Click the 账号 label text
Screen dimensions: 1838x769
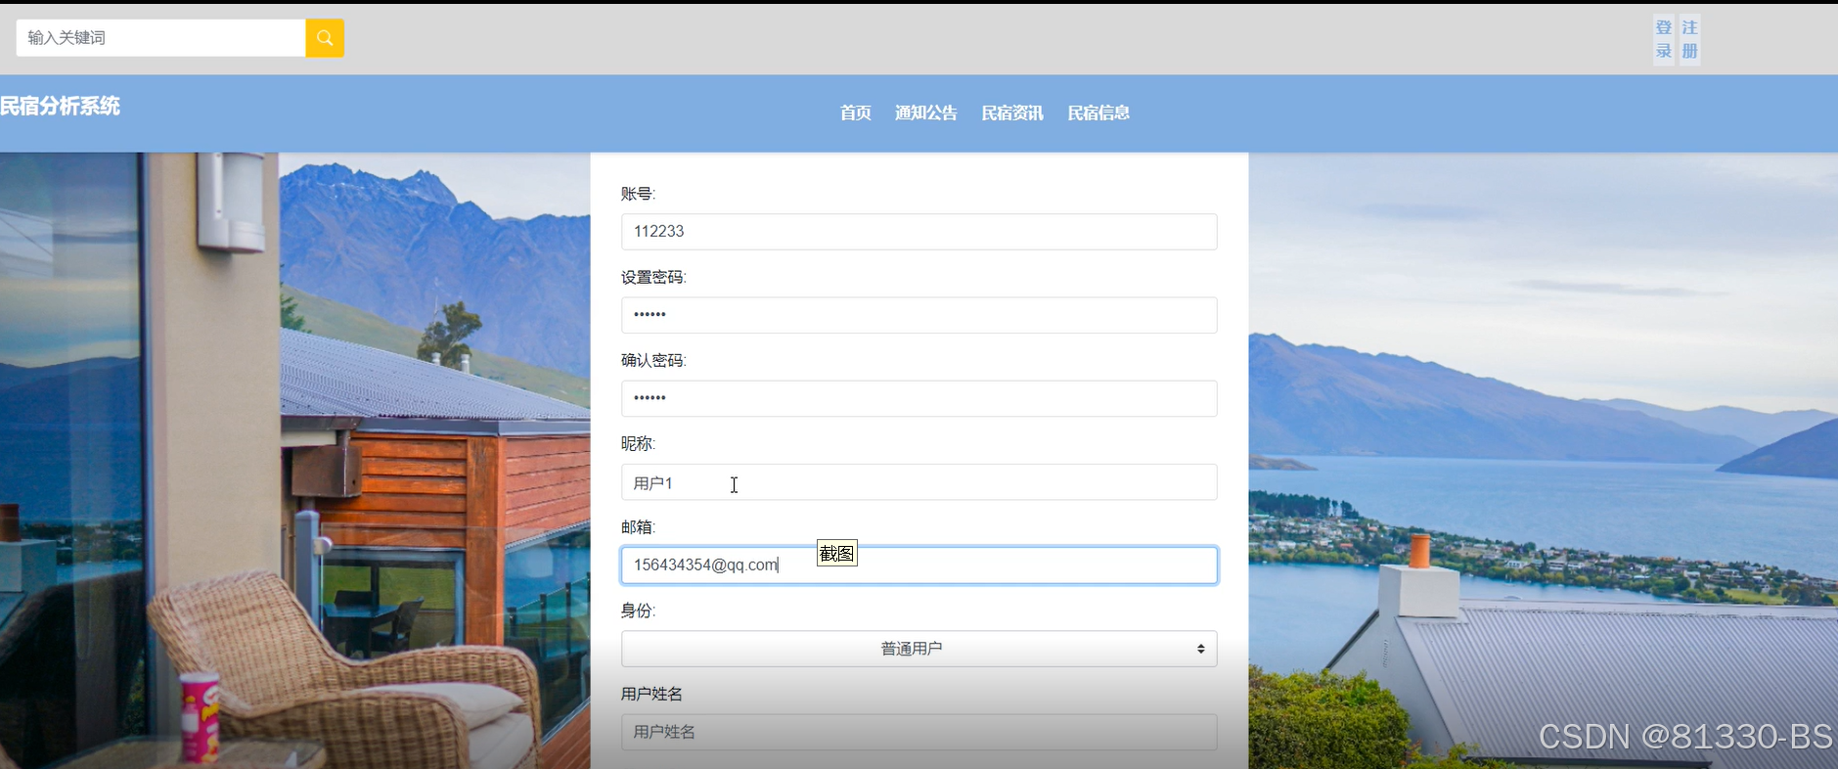pos(638,194)
